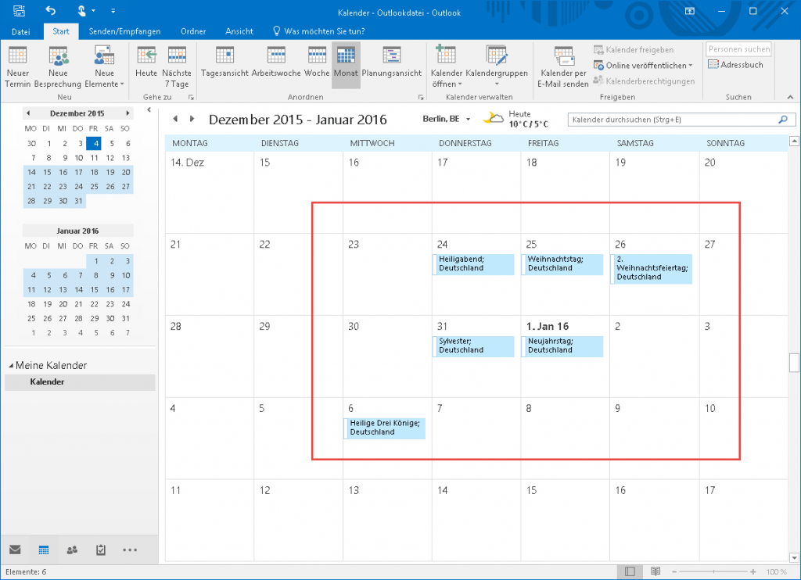Open Tasks from the bottom navigation
Viewport: 801px width, 580px height.
(x=100, y=550)
